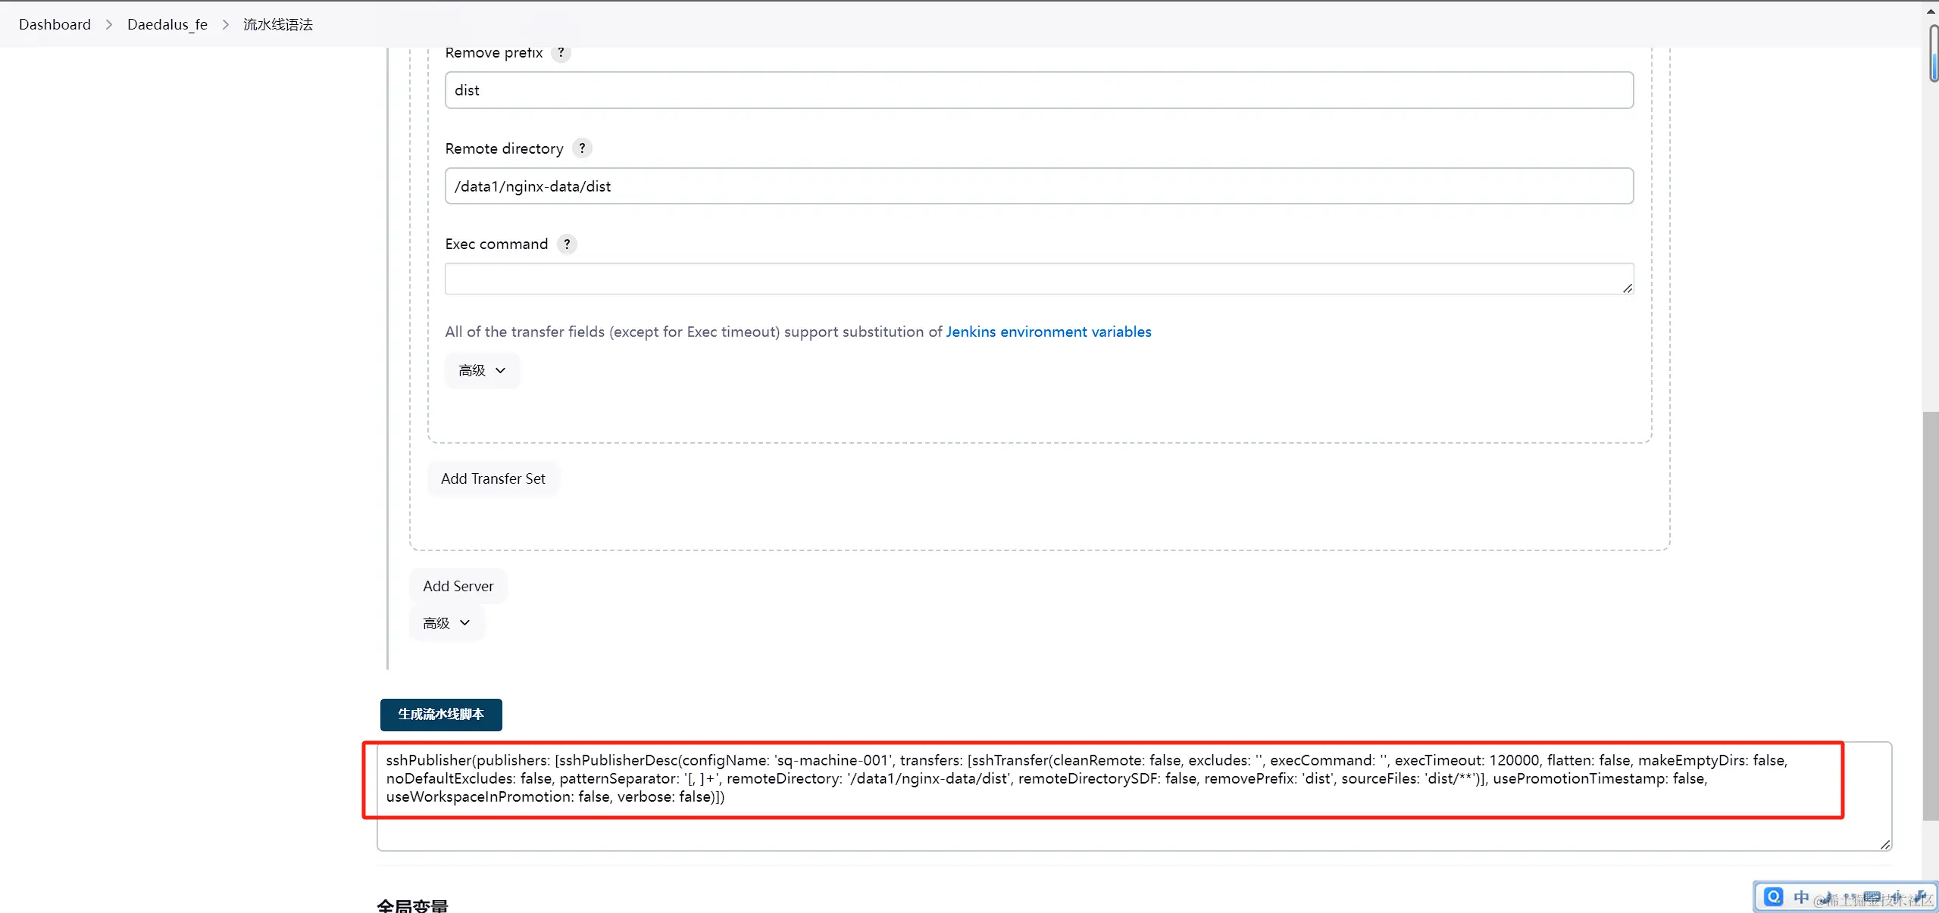Go to Dashboard breadcrumb
The image size is (1939, 913).
[x=55, y=24]
